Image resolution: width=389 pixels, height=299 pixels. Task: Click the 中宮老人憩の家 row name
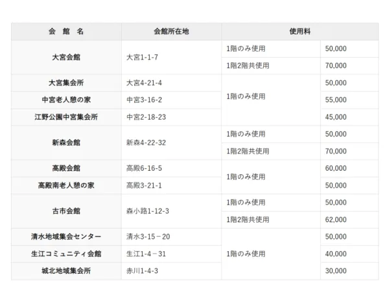click(66, 100)
